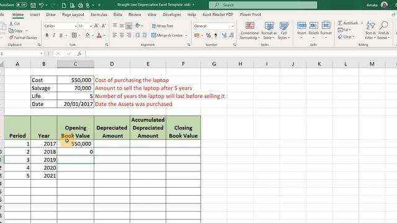Switch to the Power Pivot tab

pos(251,15)
